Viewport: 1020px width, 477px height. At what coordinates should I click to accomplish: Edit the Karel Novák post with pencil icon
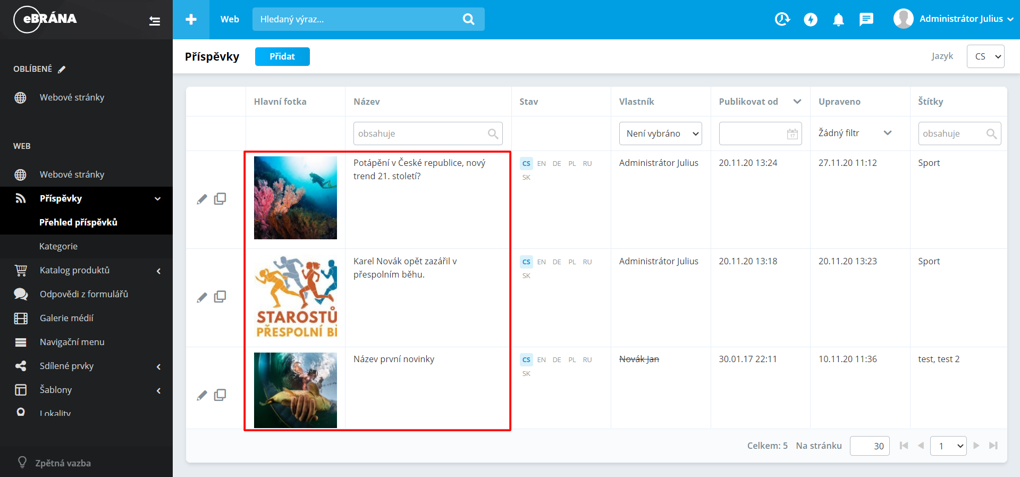tap(202, 298)
